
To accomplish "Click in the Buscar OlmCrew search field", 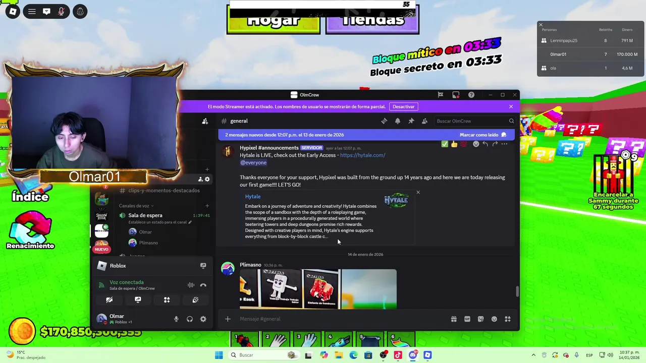I will click(x=474, y=121).
